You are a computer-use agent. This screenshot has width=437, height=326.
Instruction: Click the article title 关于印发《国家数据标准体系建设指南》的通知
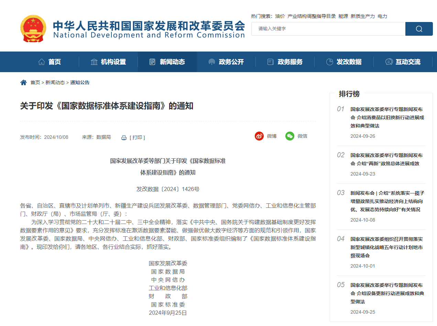pyautogui.click(x=107, y=106)
